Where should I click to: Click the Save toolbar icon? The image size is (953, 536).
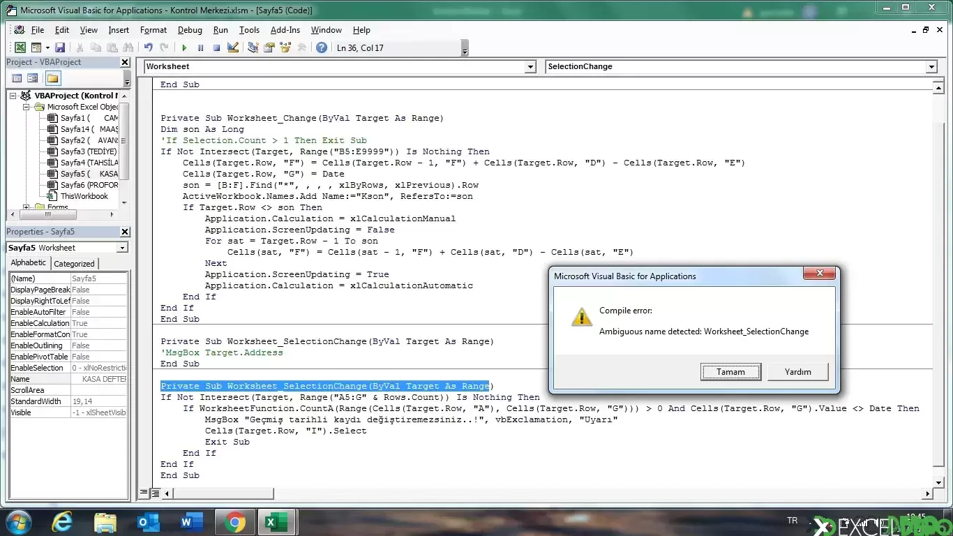(60, 47)
